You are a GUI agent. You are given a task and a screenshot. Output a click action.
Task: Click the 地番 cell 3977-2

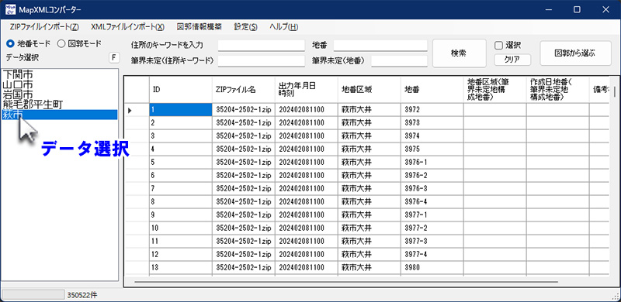point(432,228)
